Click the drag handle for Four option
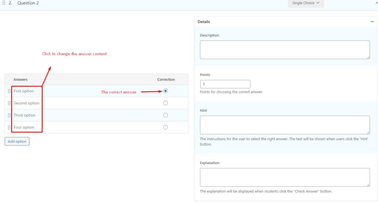 9,128
